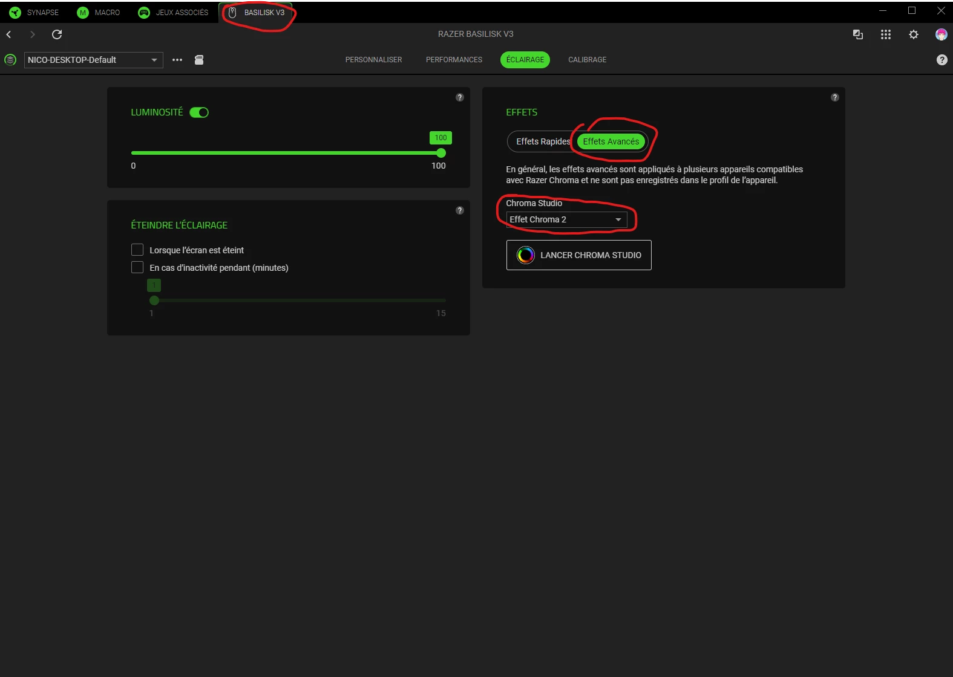This screenshot has width=953, height=677.
Task: Go forward with the right arrow
Action: click(33, 34)
